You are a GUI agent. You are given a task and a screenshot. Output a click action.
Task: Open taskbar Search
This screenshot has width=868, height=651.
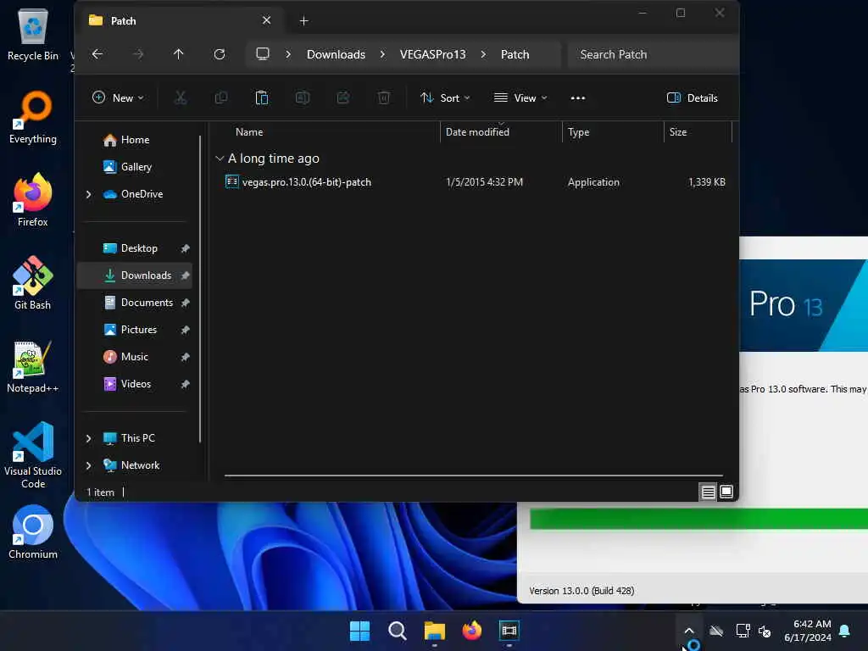pos(397,631)
